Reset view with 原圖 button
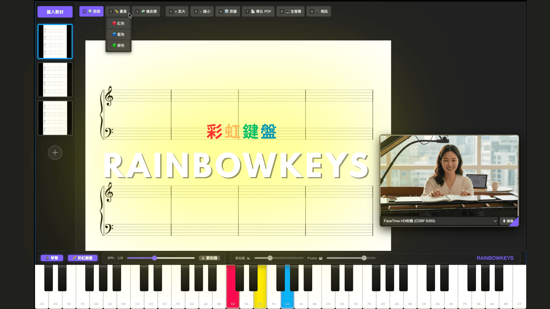The image size is (550, 309). [228, 11]
